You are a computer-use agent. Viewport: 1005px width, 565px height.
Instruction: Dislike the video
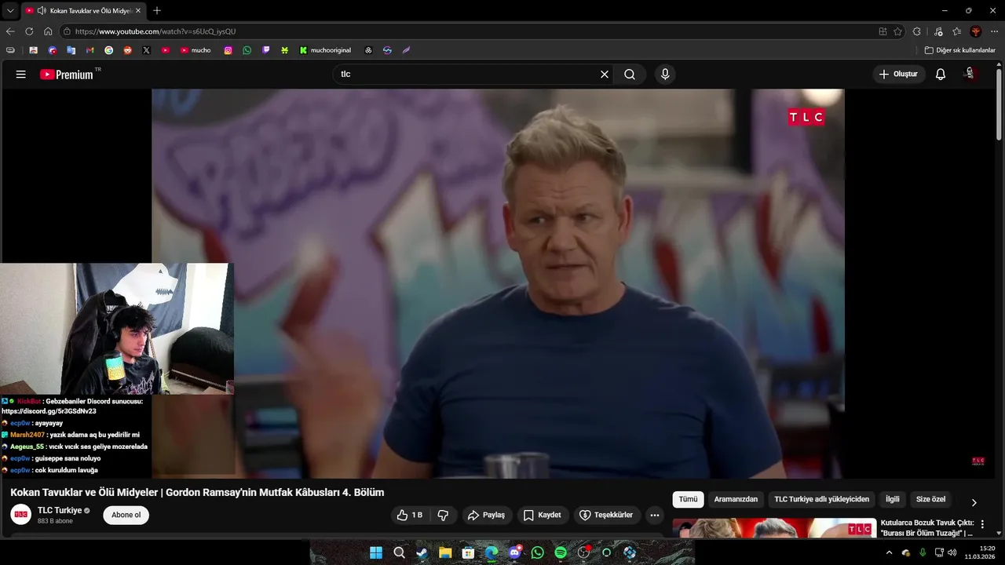pos(443,516)
